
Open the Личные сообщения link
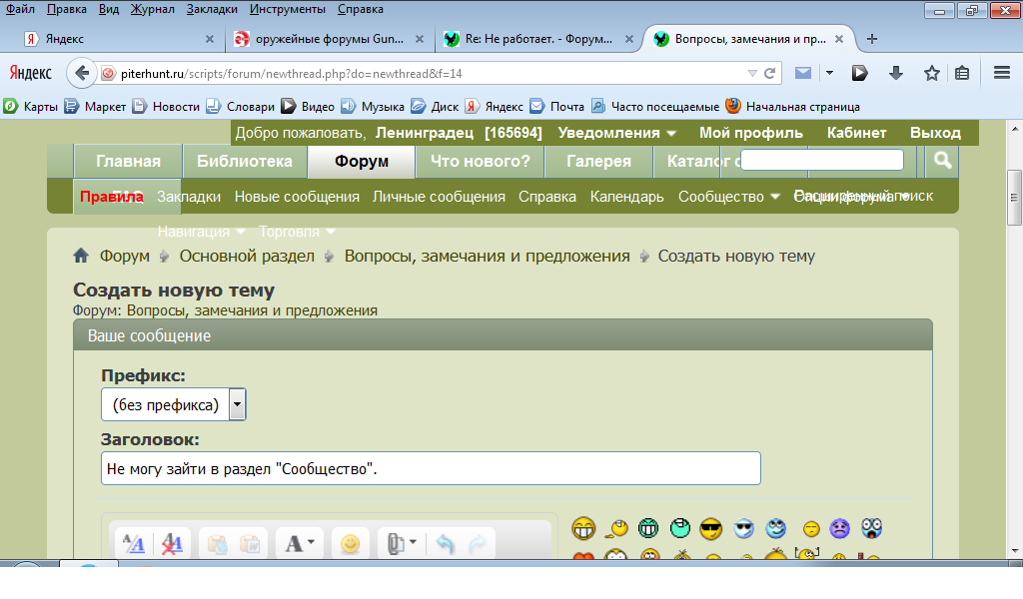point(439,197)
